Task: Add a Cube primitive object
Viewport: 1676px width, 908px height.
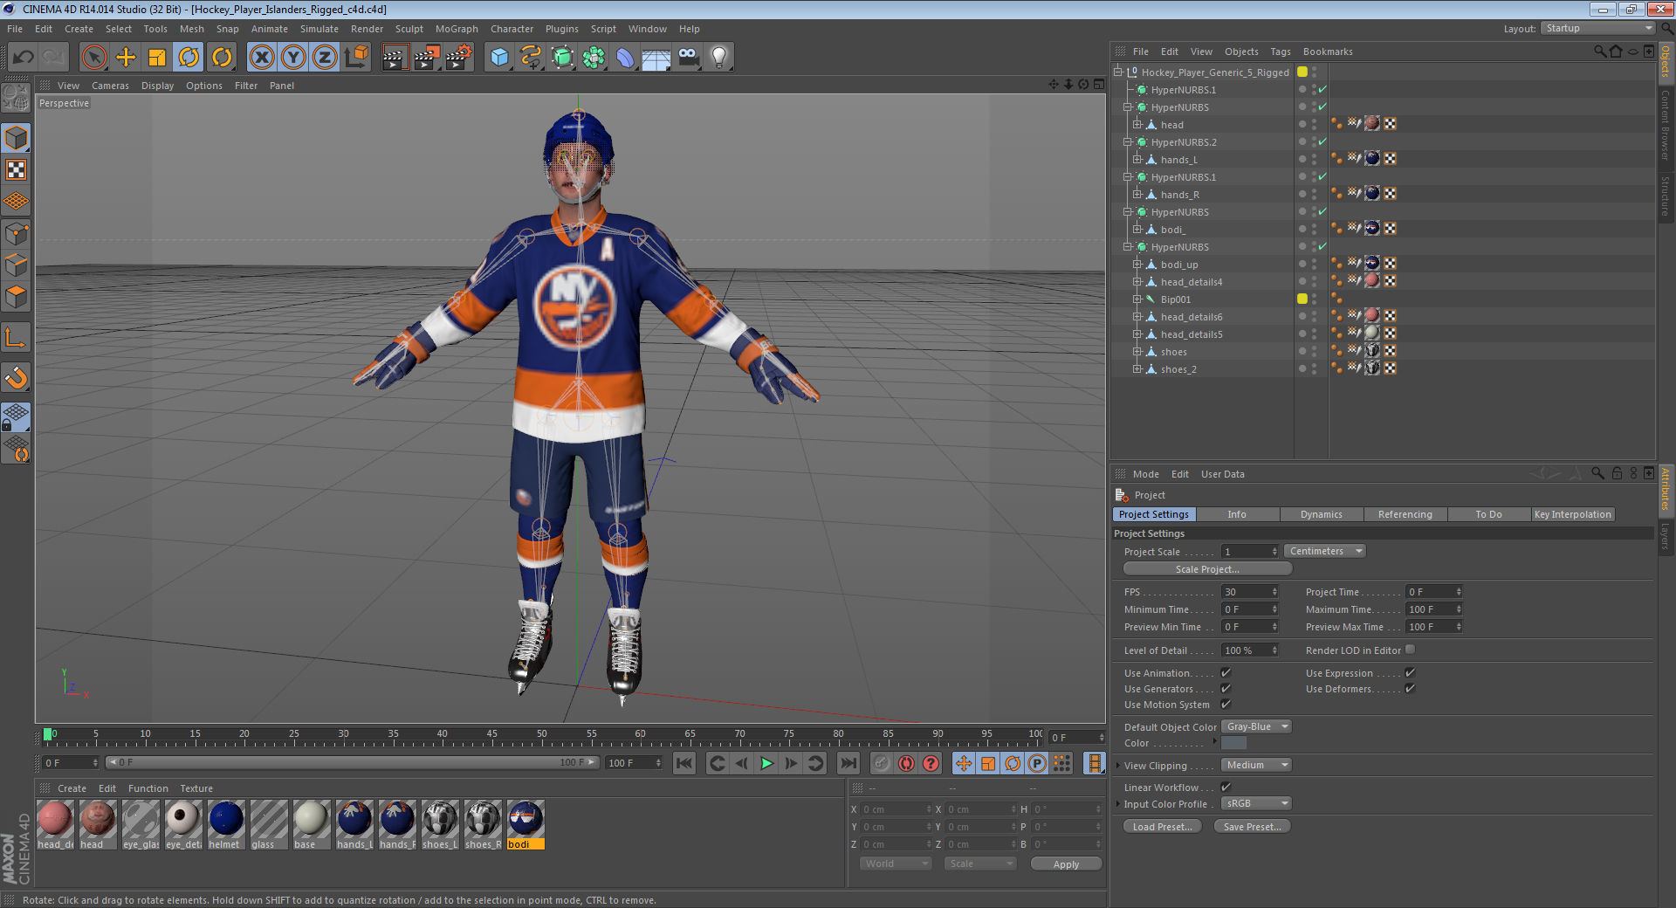Action: (499, 58)
